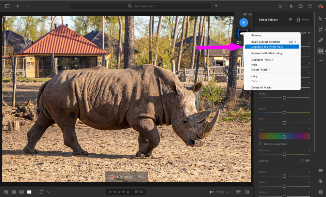Image resolution: width=326 pixels, height=197 pixels.
Task: Click the search field for Declan 3
Action: click(140, 6)
